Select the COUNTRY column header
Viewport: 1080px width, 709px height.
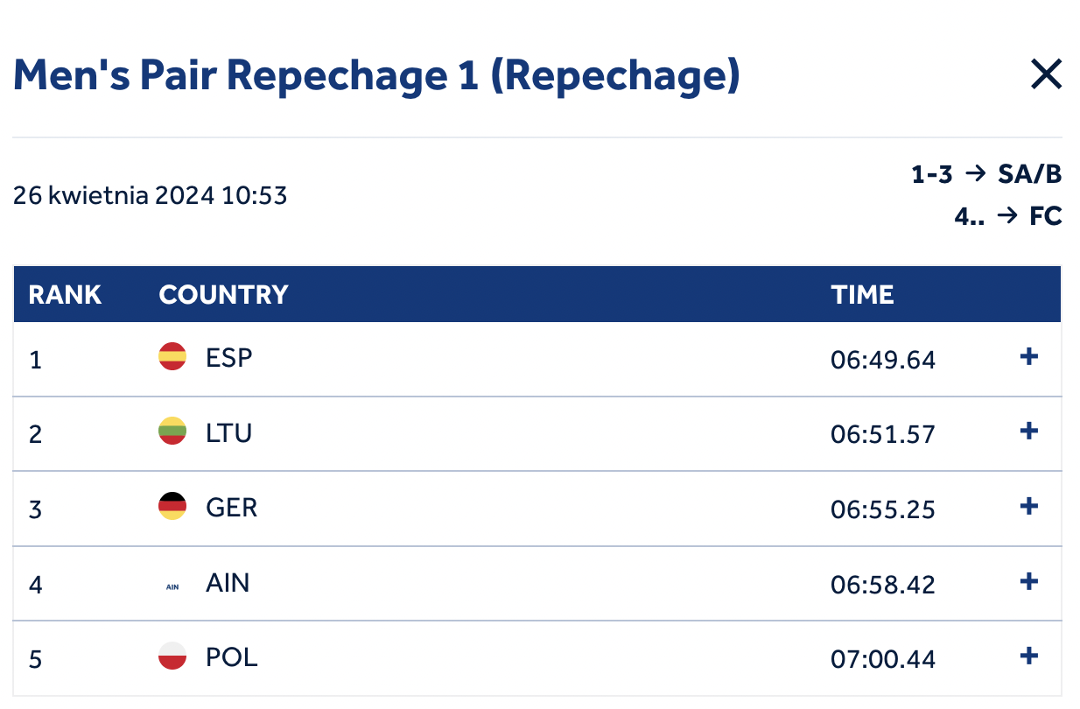[x=224, y=295]
